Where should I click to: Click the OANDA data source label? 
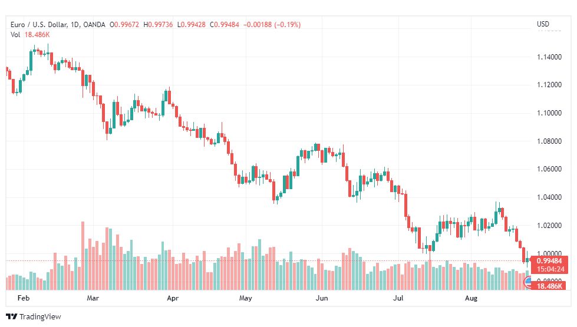tap(94, 25)
